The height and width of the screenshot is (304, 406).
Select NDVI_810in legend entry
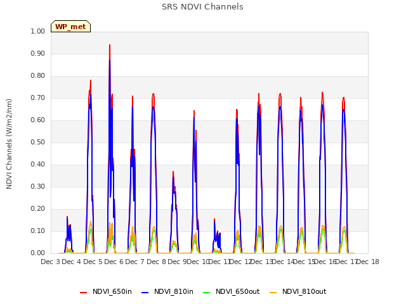(x=167, y=291)
